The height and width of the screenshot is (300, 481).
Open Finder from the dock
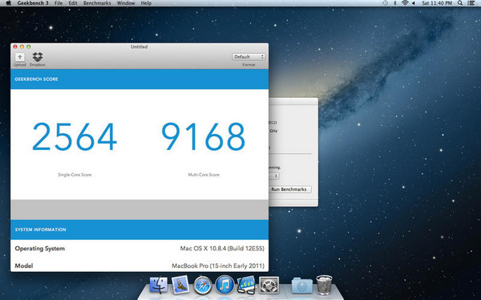tap(158, 286)
